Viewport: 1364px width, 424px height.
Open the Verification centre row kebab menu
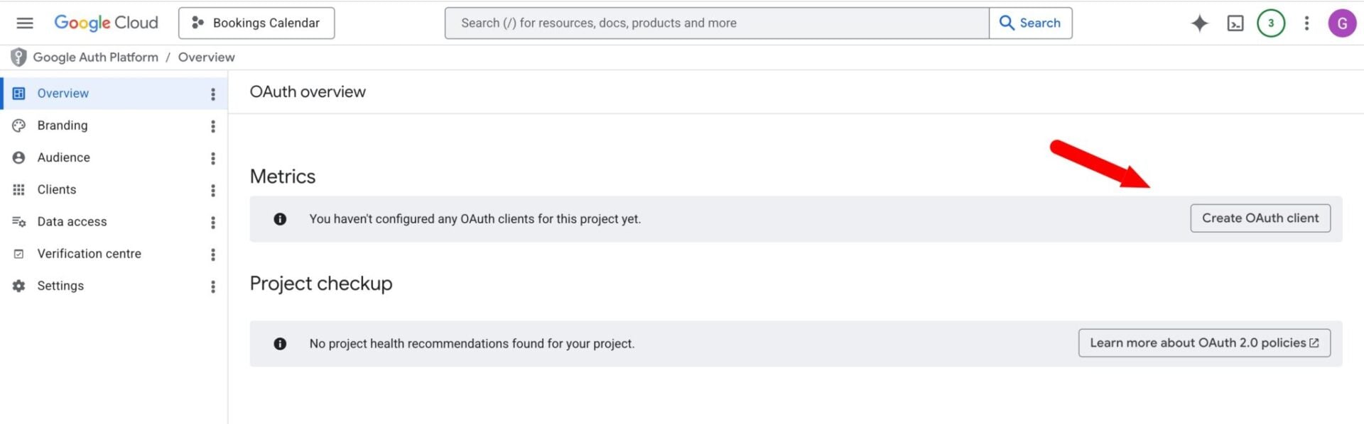(213, 255)
